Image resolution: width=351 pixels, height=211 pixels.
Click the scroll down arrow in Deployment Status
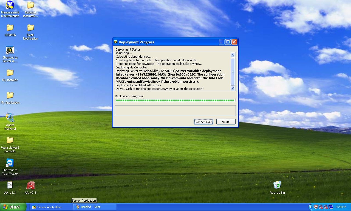coord(233,88)
